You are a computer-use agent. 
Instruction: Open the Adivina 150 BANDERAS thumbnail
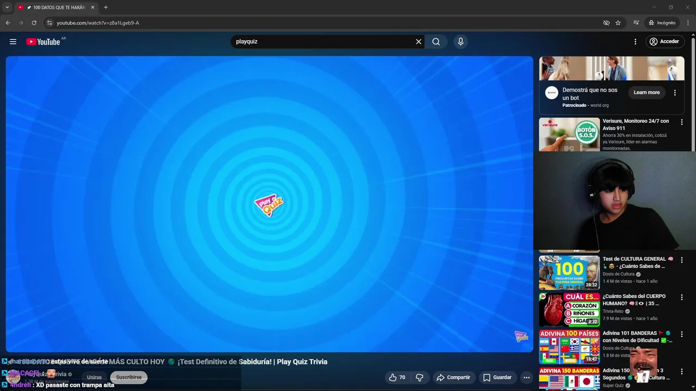pos(569,379)
